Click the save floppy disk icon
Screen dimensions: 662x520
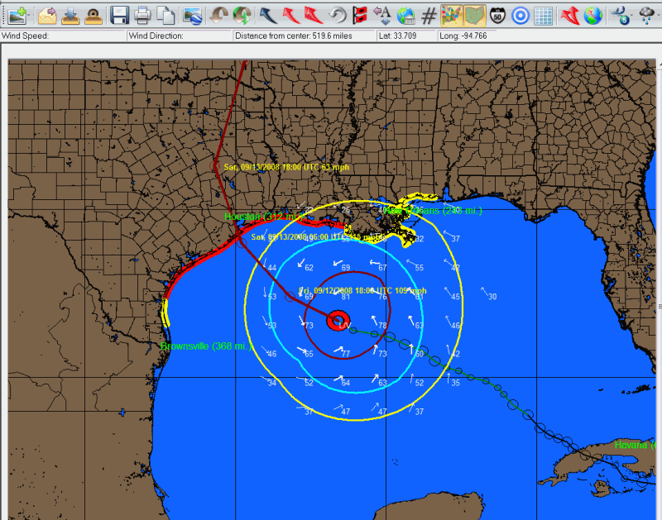tap(120, 15)
